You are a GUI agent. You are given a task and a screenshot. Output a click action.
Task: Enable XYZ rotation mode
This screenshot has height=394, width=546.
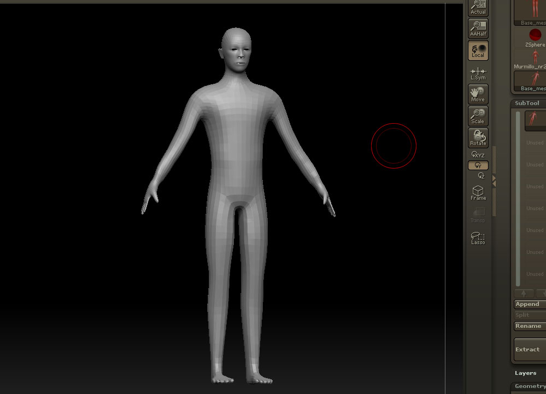click(x=478, y=154)
